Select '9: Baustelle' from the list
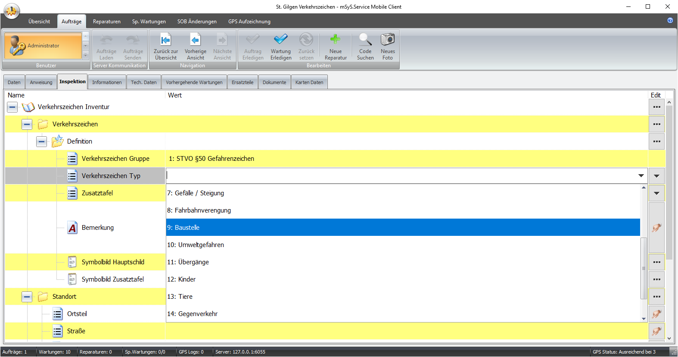This screenshot has height=357, width=678. click(x=403, y=228)
